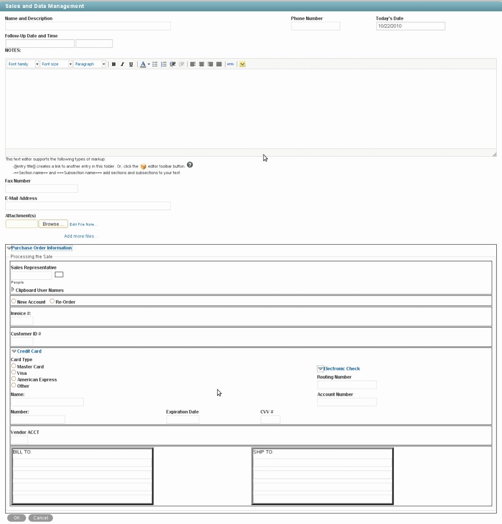This screenshot has height=524, width=502.
Task: Click the Phone Number field
Action: click(x=316, y=26)
